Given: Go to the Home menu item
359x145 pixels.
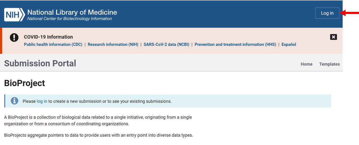Looking at the screenshot, I should 306,64.
